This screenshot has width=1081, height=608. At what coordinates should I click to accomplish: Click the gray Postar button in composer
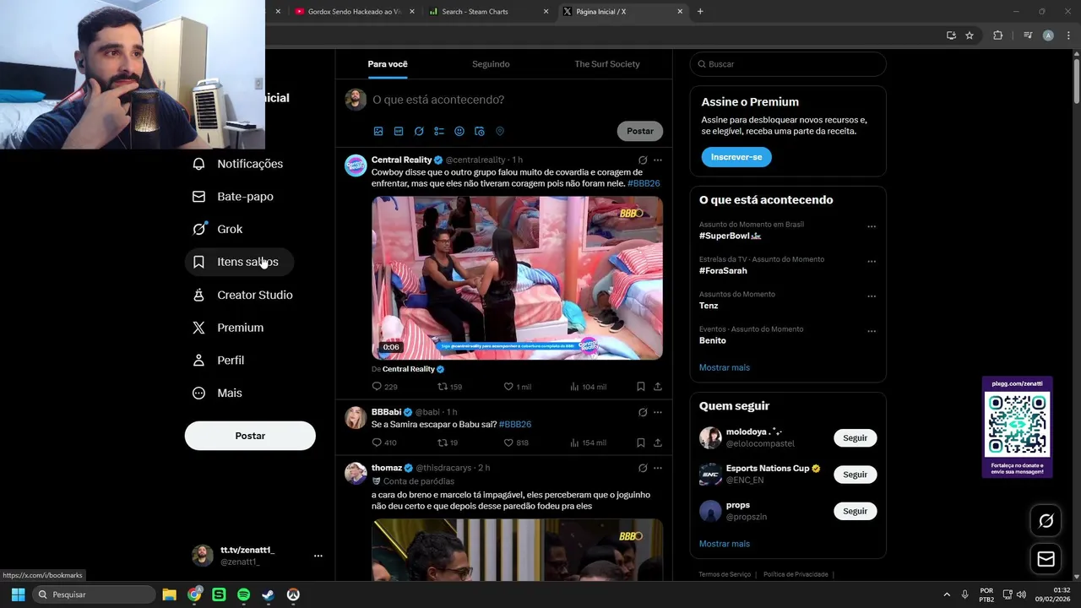tap(640, 131)
